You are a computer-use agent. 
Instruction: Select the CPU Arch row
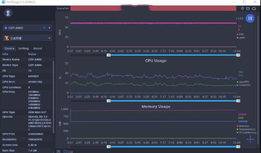(x=27, y=82)
